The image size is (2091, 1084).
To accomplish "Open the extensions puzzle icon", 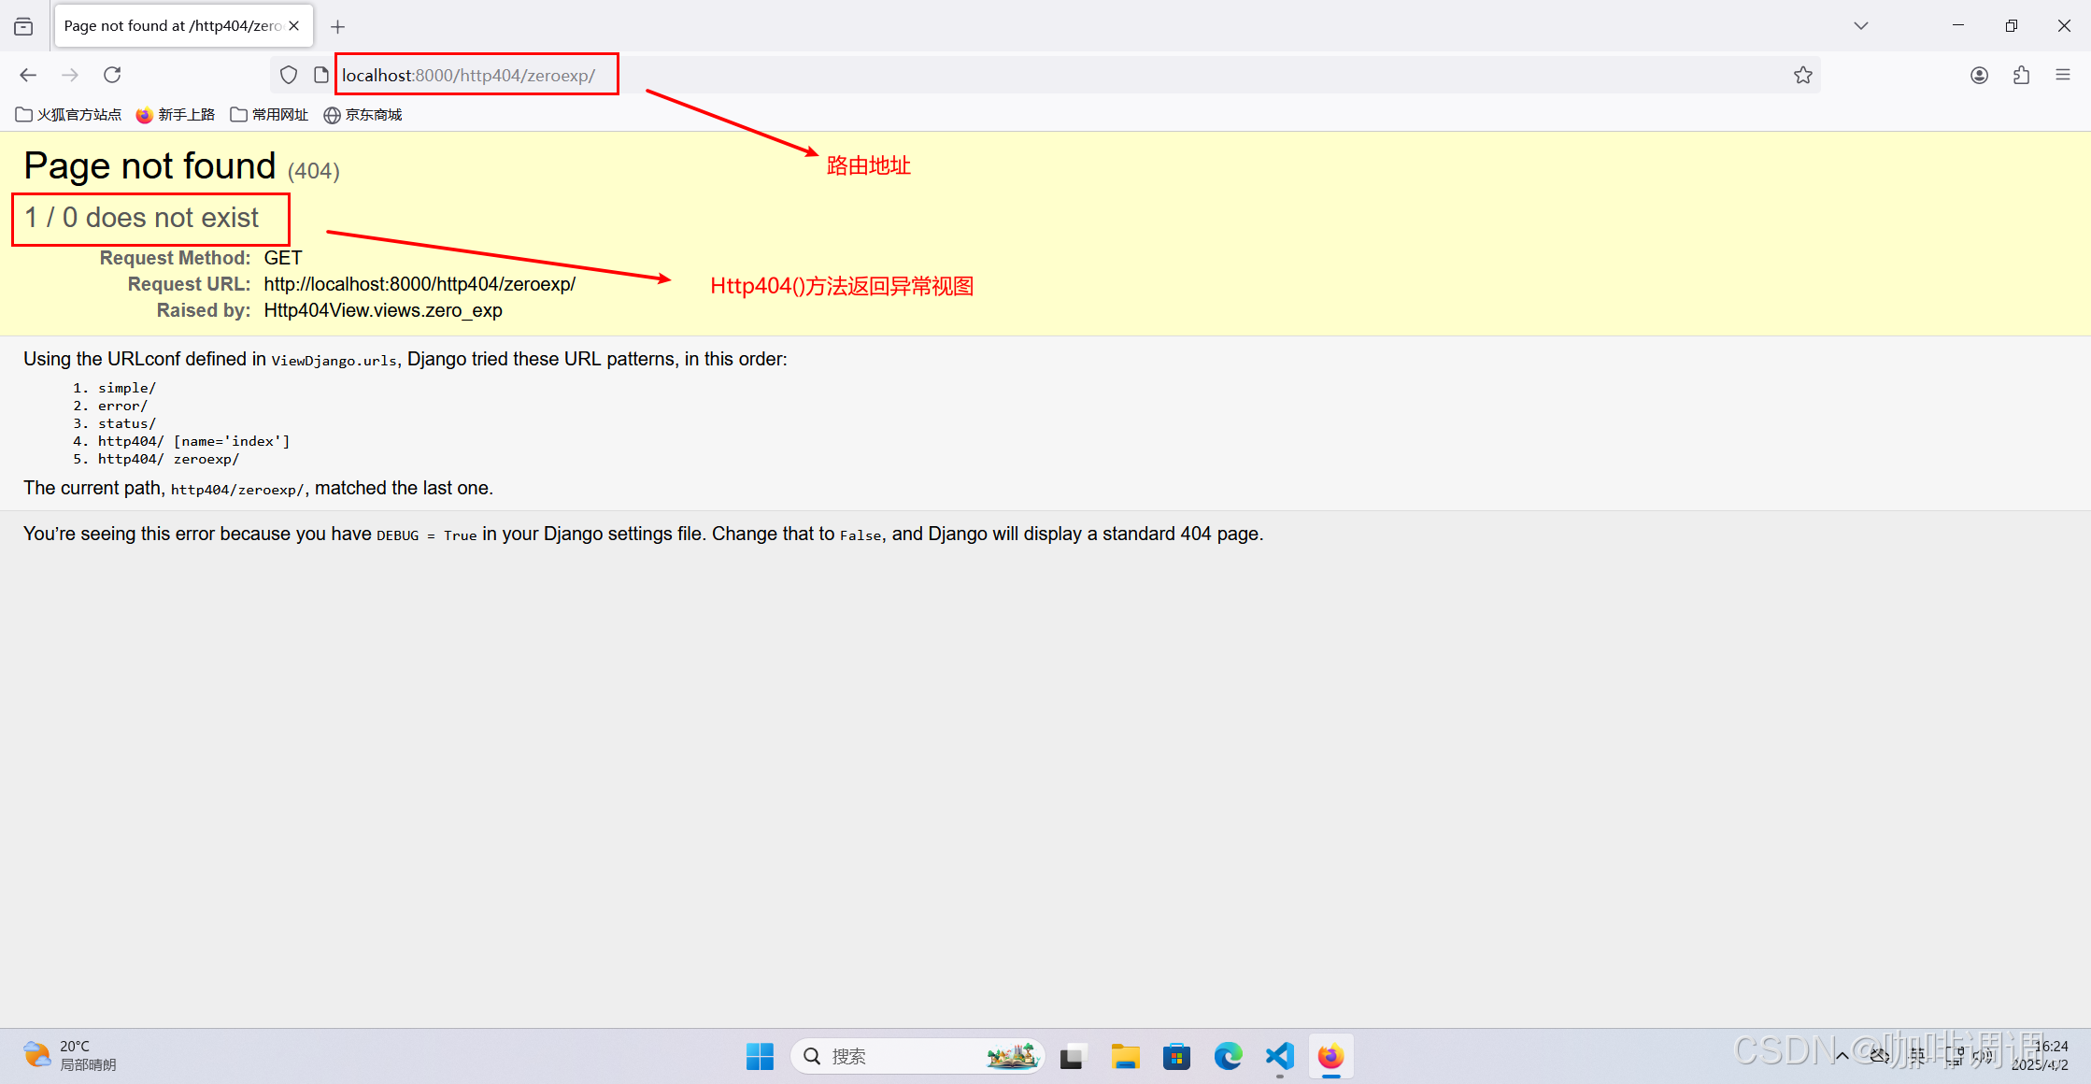I will point(2021,75).
